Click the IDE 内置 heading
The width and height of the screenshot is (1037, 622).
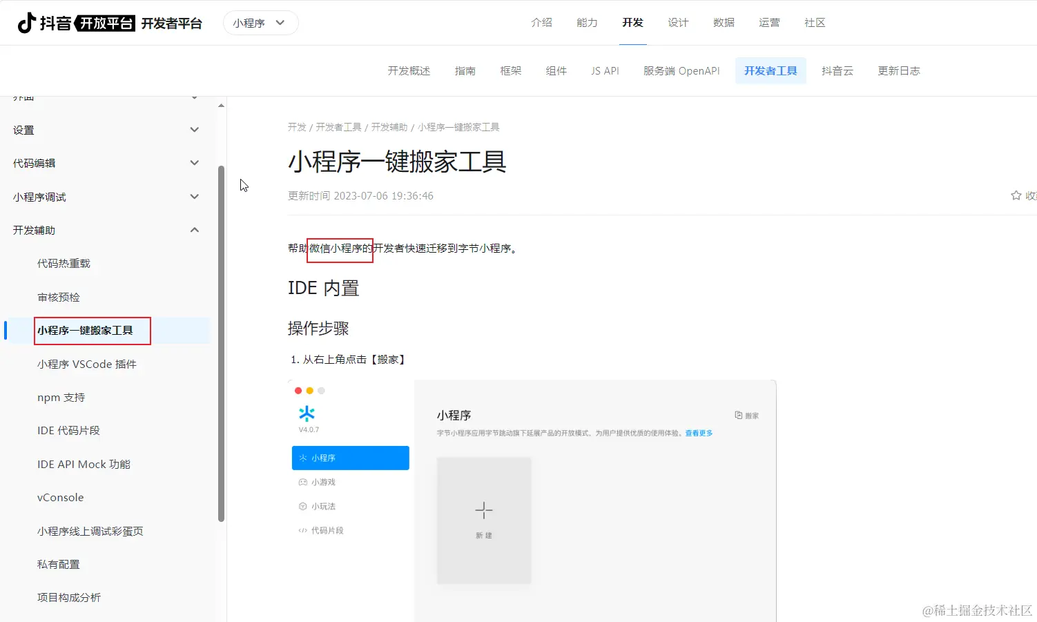pos(324,288)
